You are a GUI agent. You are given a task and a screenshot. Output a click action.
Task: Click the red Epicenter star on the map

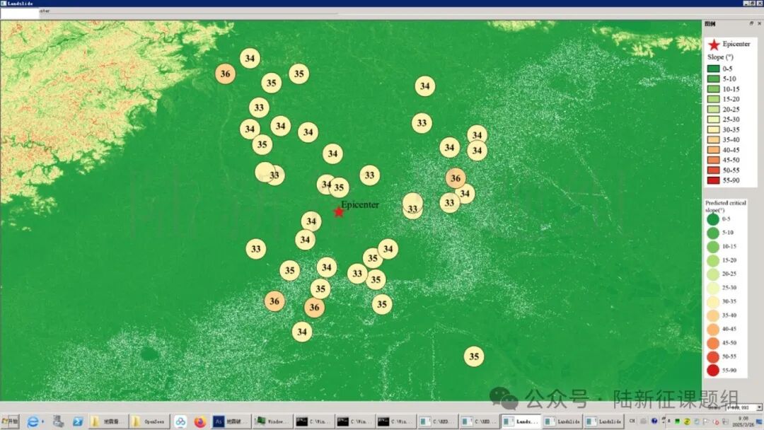339,211
